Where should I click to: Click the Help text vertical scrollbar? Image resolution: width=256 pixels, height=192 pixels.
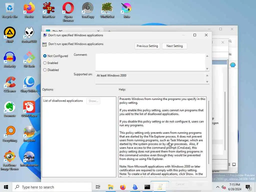(x=209, y=132)
